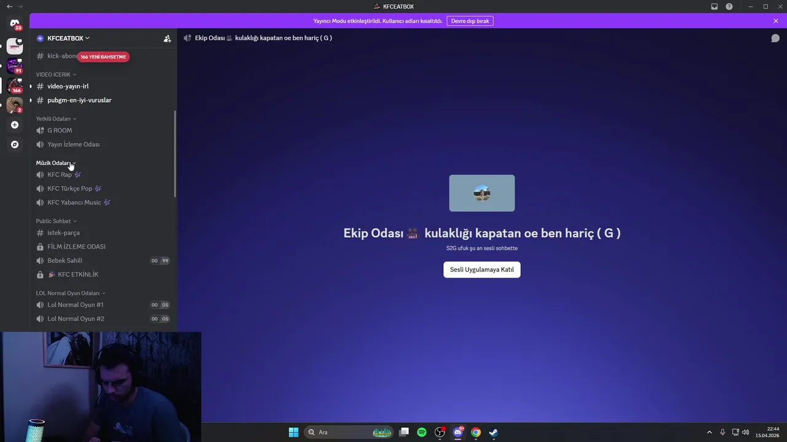
Task: Go back with the title bar left arrow
Action: coord(9,6)
